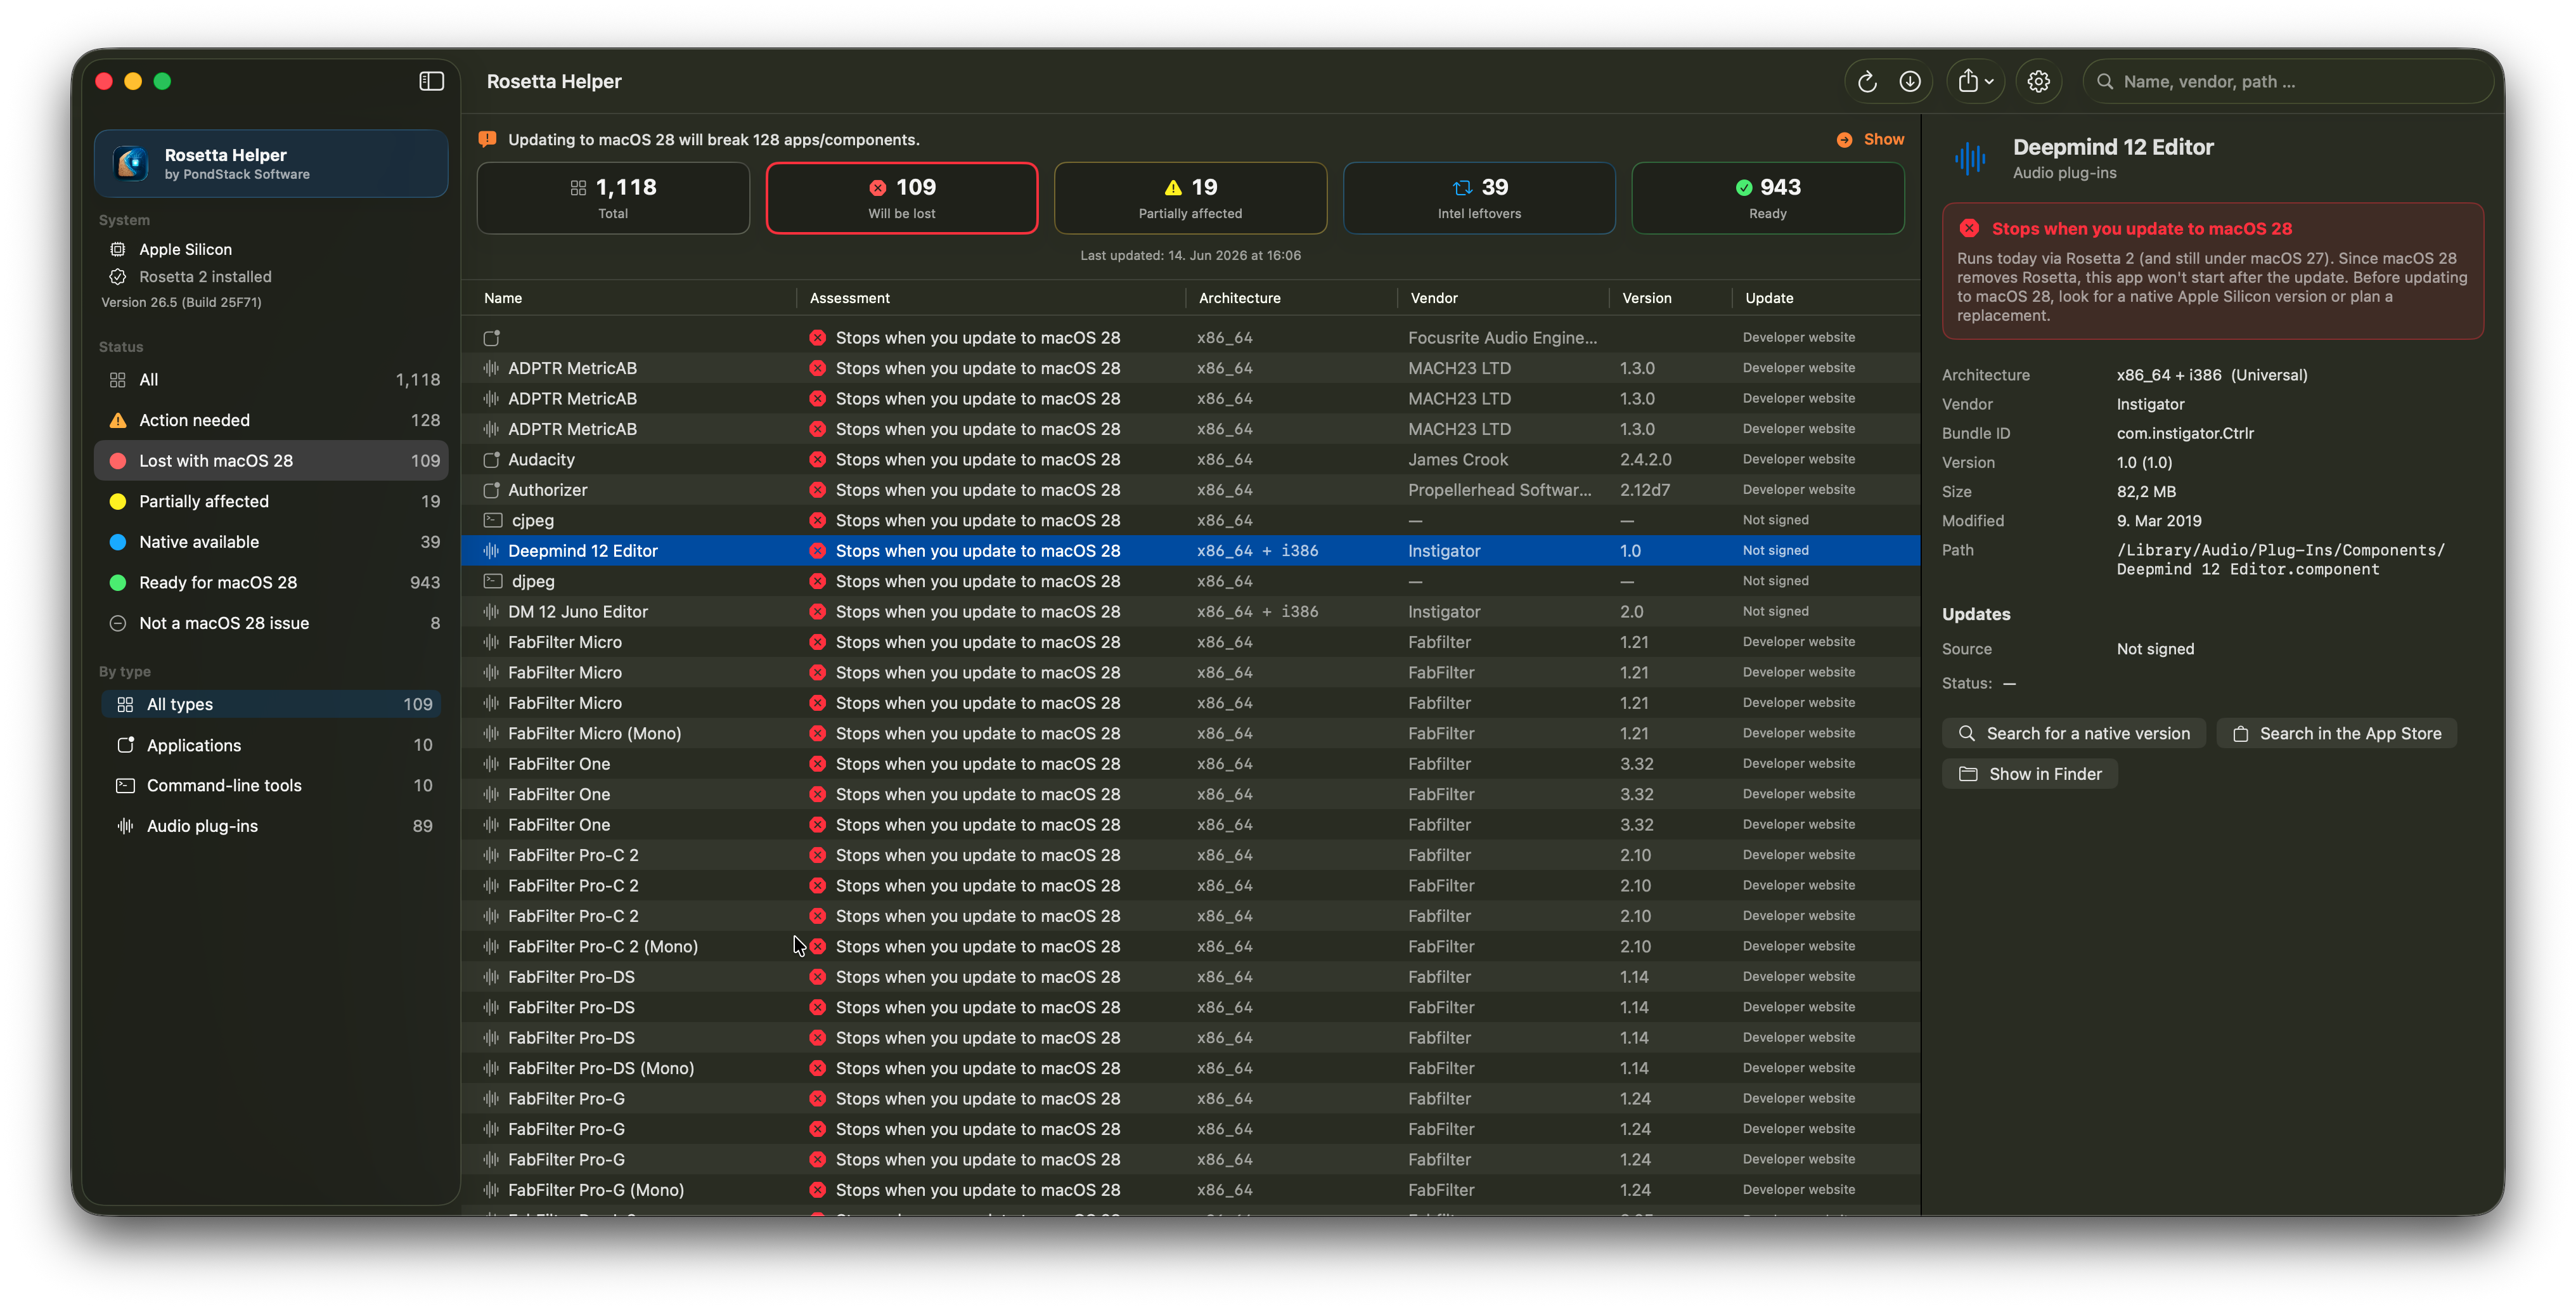Select the Authorizer row
Image resolution: width=2576 pixels, height=1310 pixels.
1190,490
